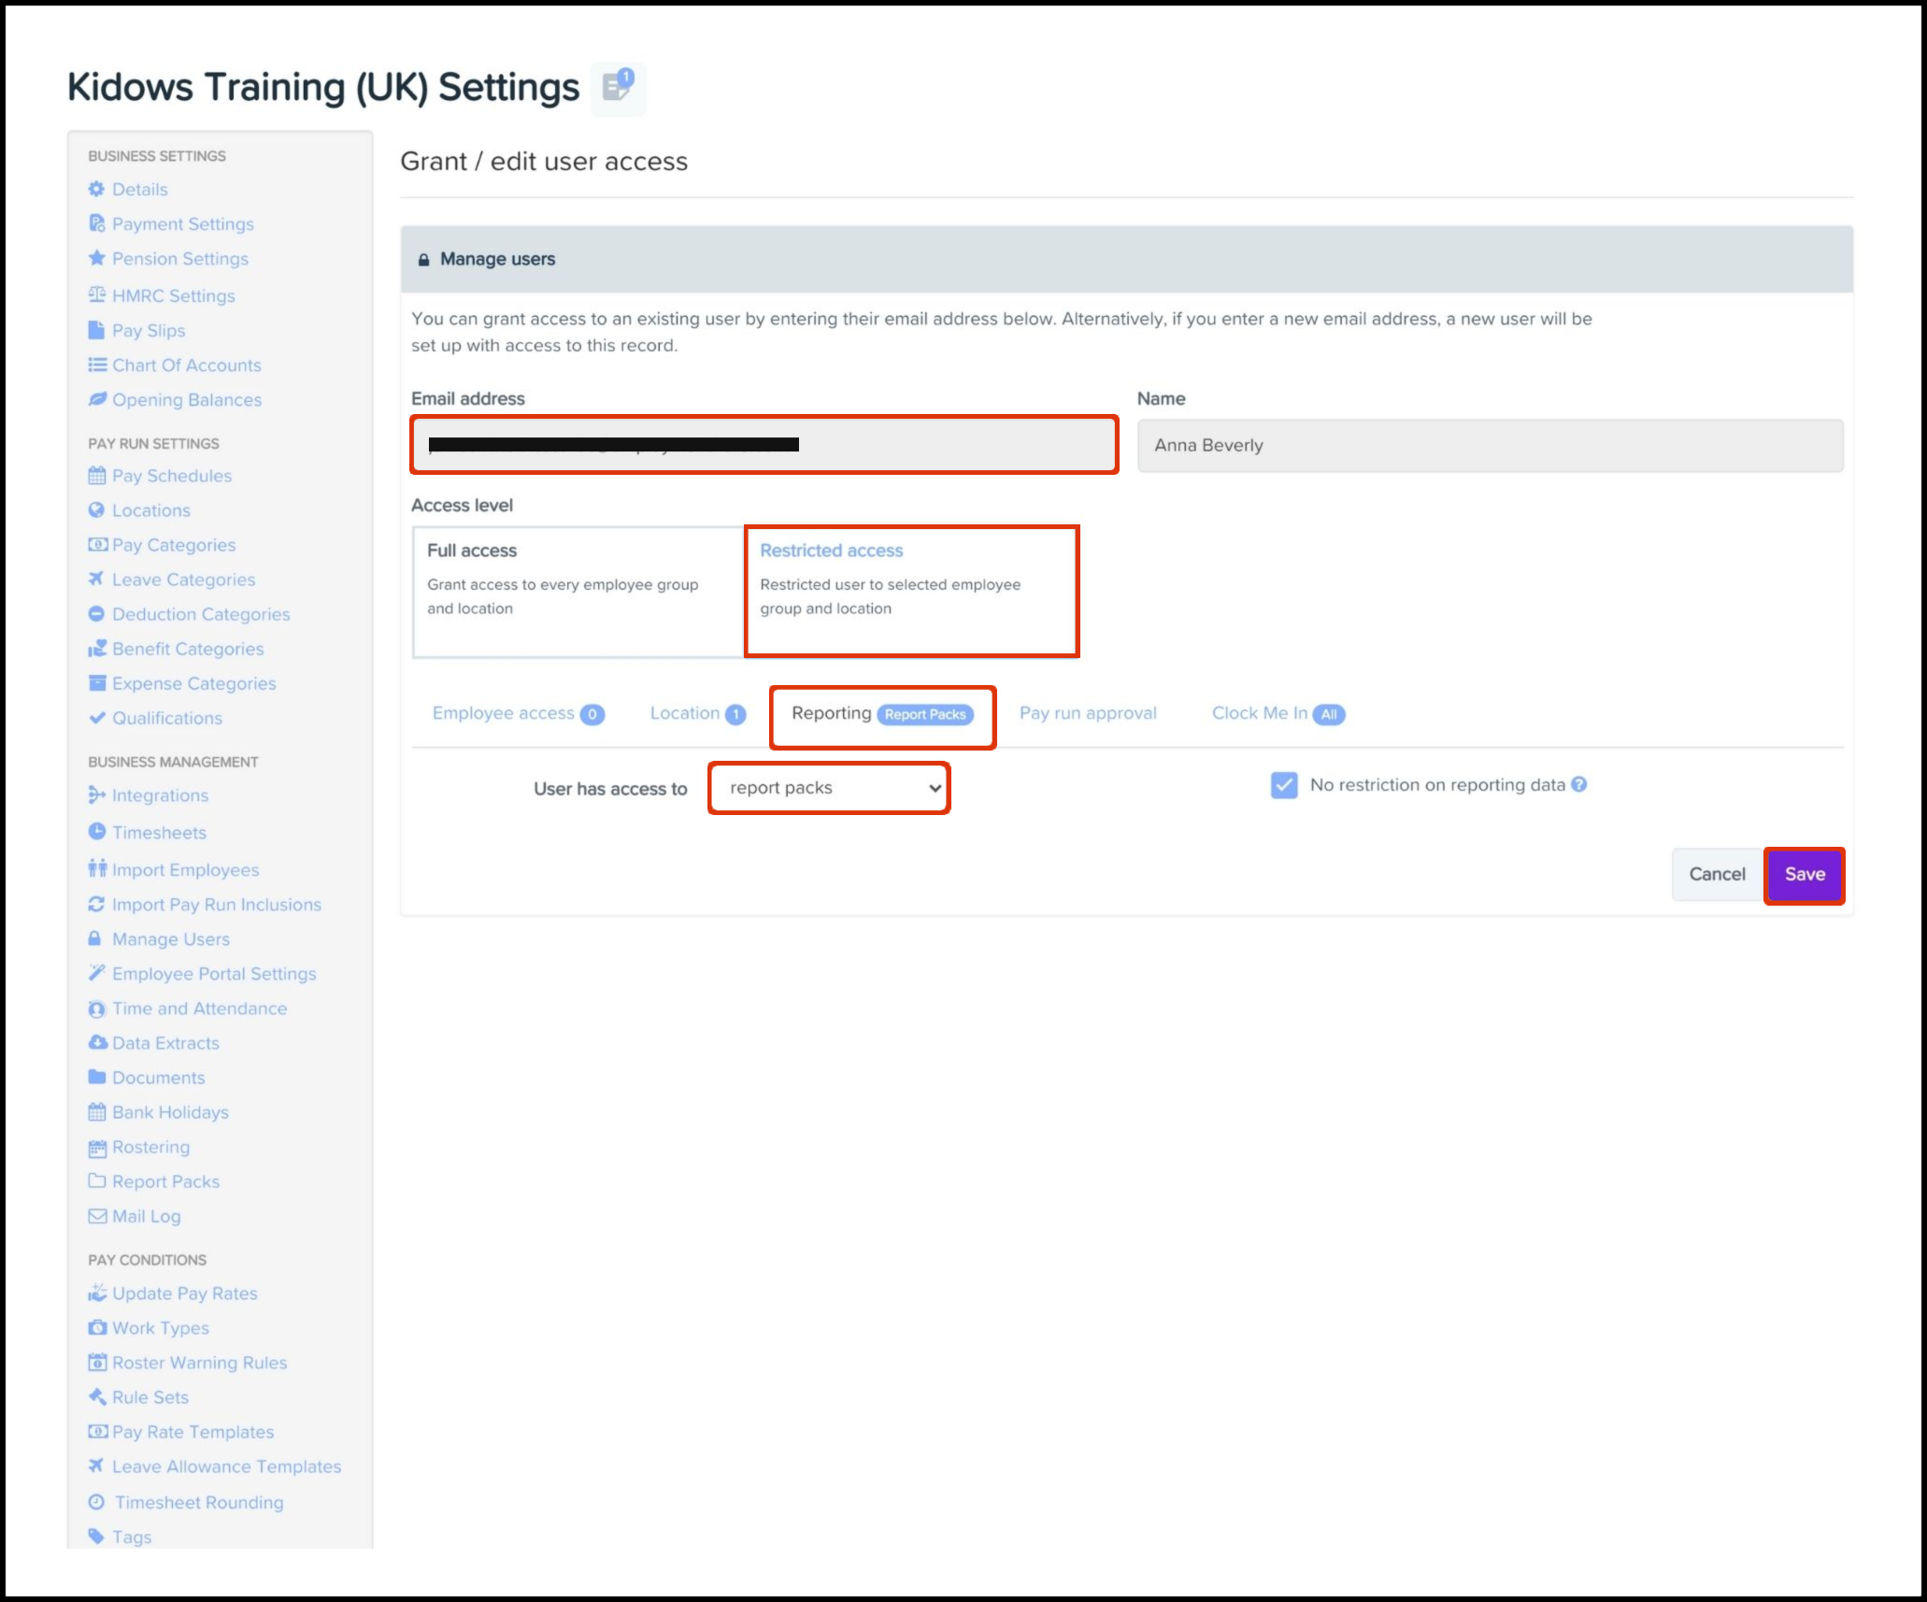
Task: Click the Save button
Action: click(1805, 875)
